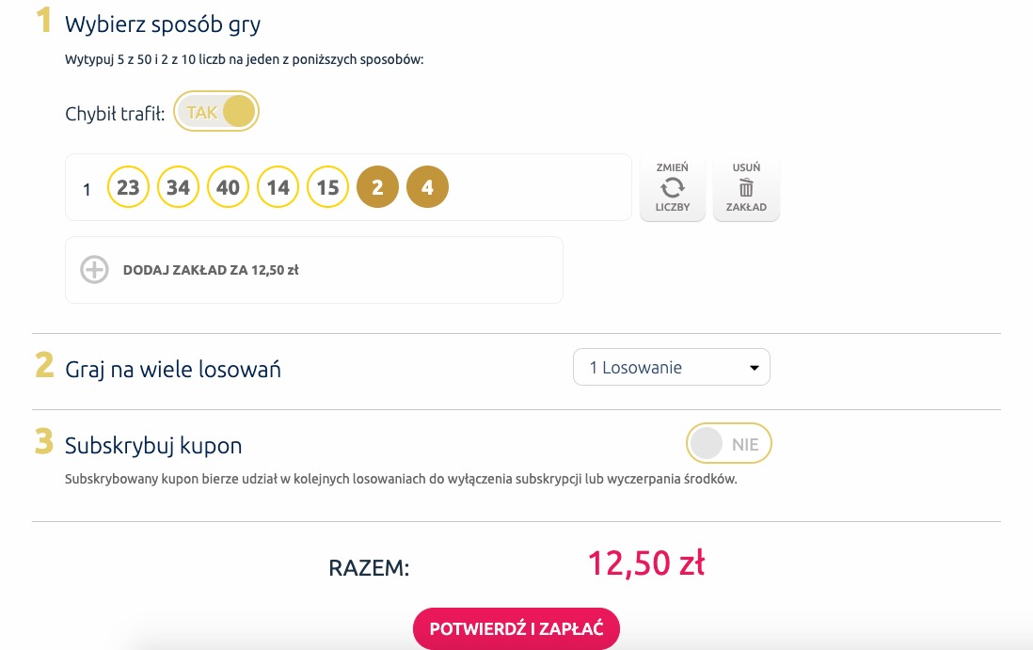Select number ball 15
The width and height of the screenshot is (1033, 650).
[x=328, y=187]
